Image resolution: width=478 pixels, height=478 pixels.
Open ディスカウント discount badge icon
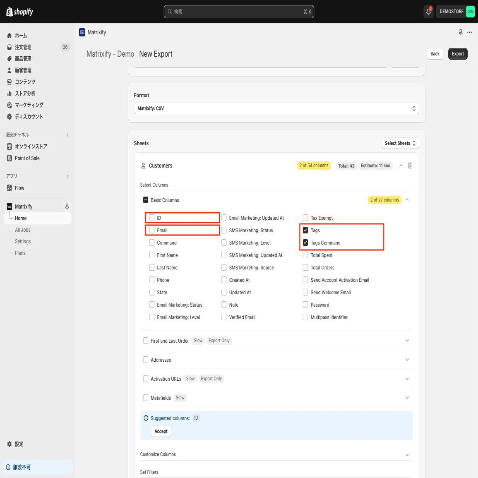(10, 117)
